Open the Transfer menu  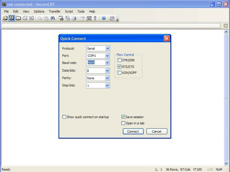(x=54, y=11)
